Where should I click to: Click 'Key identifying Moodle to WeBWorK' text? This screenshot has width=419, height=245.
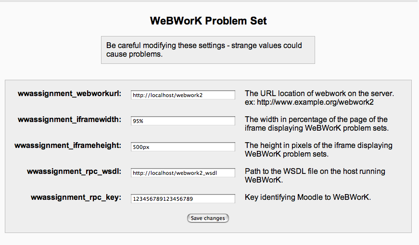(x=308, y=197)
